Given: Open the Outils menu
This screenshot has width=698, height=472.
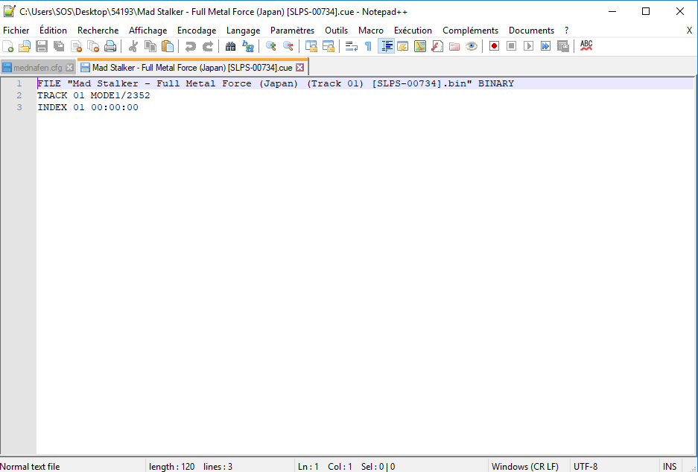Looking at the screenshot, I should [337, 31].
